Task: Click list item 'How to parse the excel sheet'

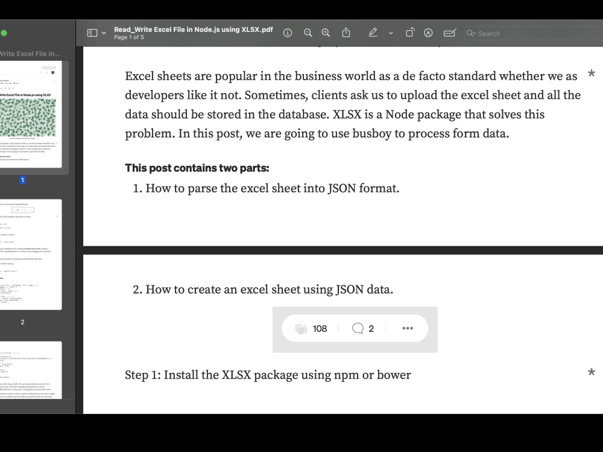Action: click(273, 188)
